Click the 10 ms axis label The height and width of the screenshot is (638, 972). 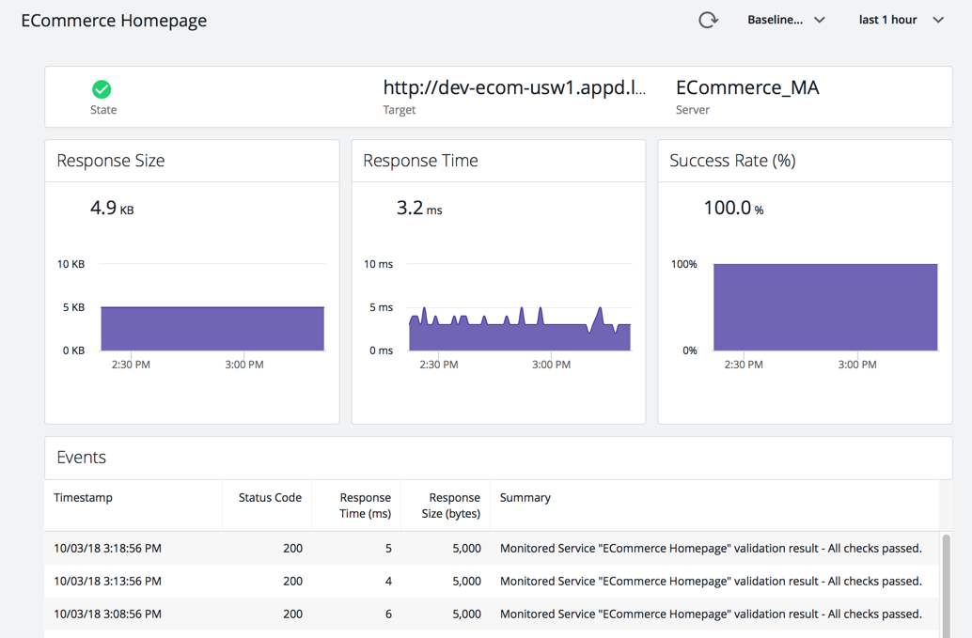pos(378,264)
